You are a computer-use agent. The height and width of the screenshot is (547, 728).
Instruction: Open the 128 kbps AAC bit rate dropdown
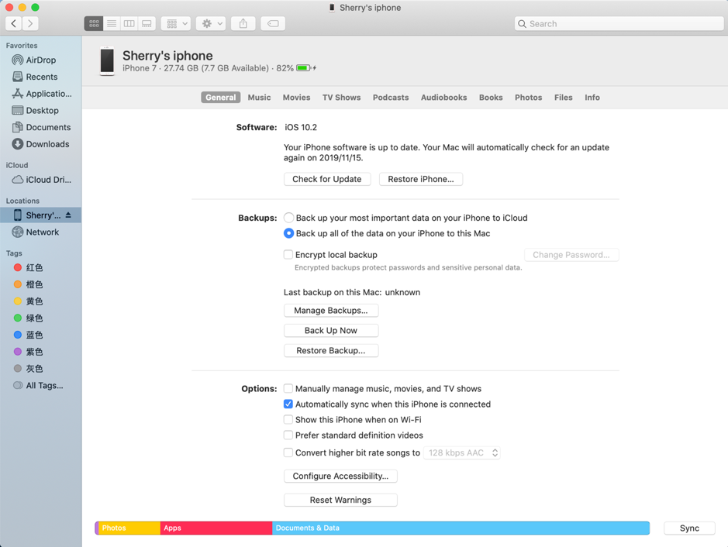click(x=462, y=453)
